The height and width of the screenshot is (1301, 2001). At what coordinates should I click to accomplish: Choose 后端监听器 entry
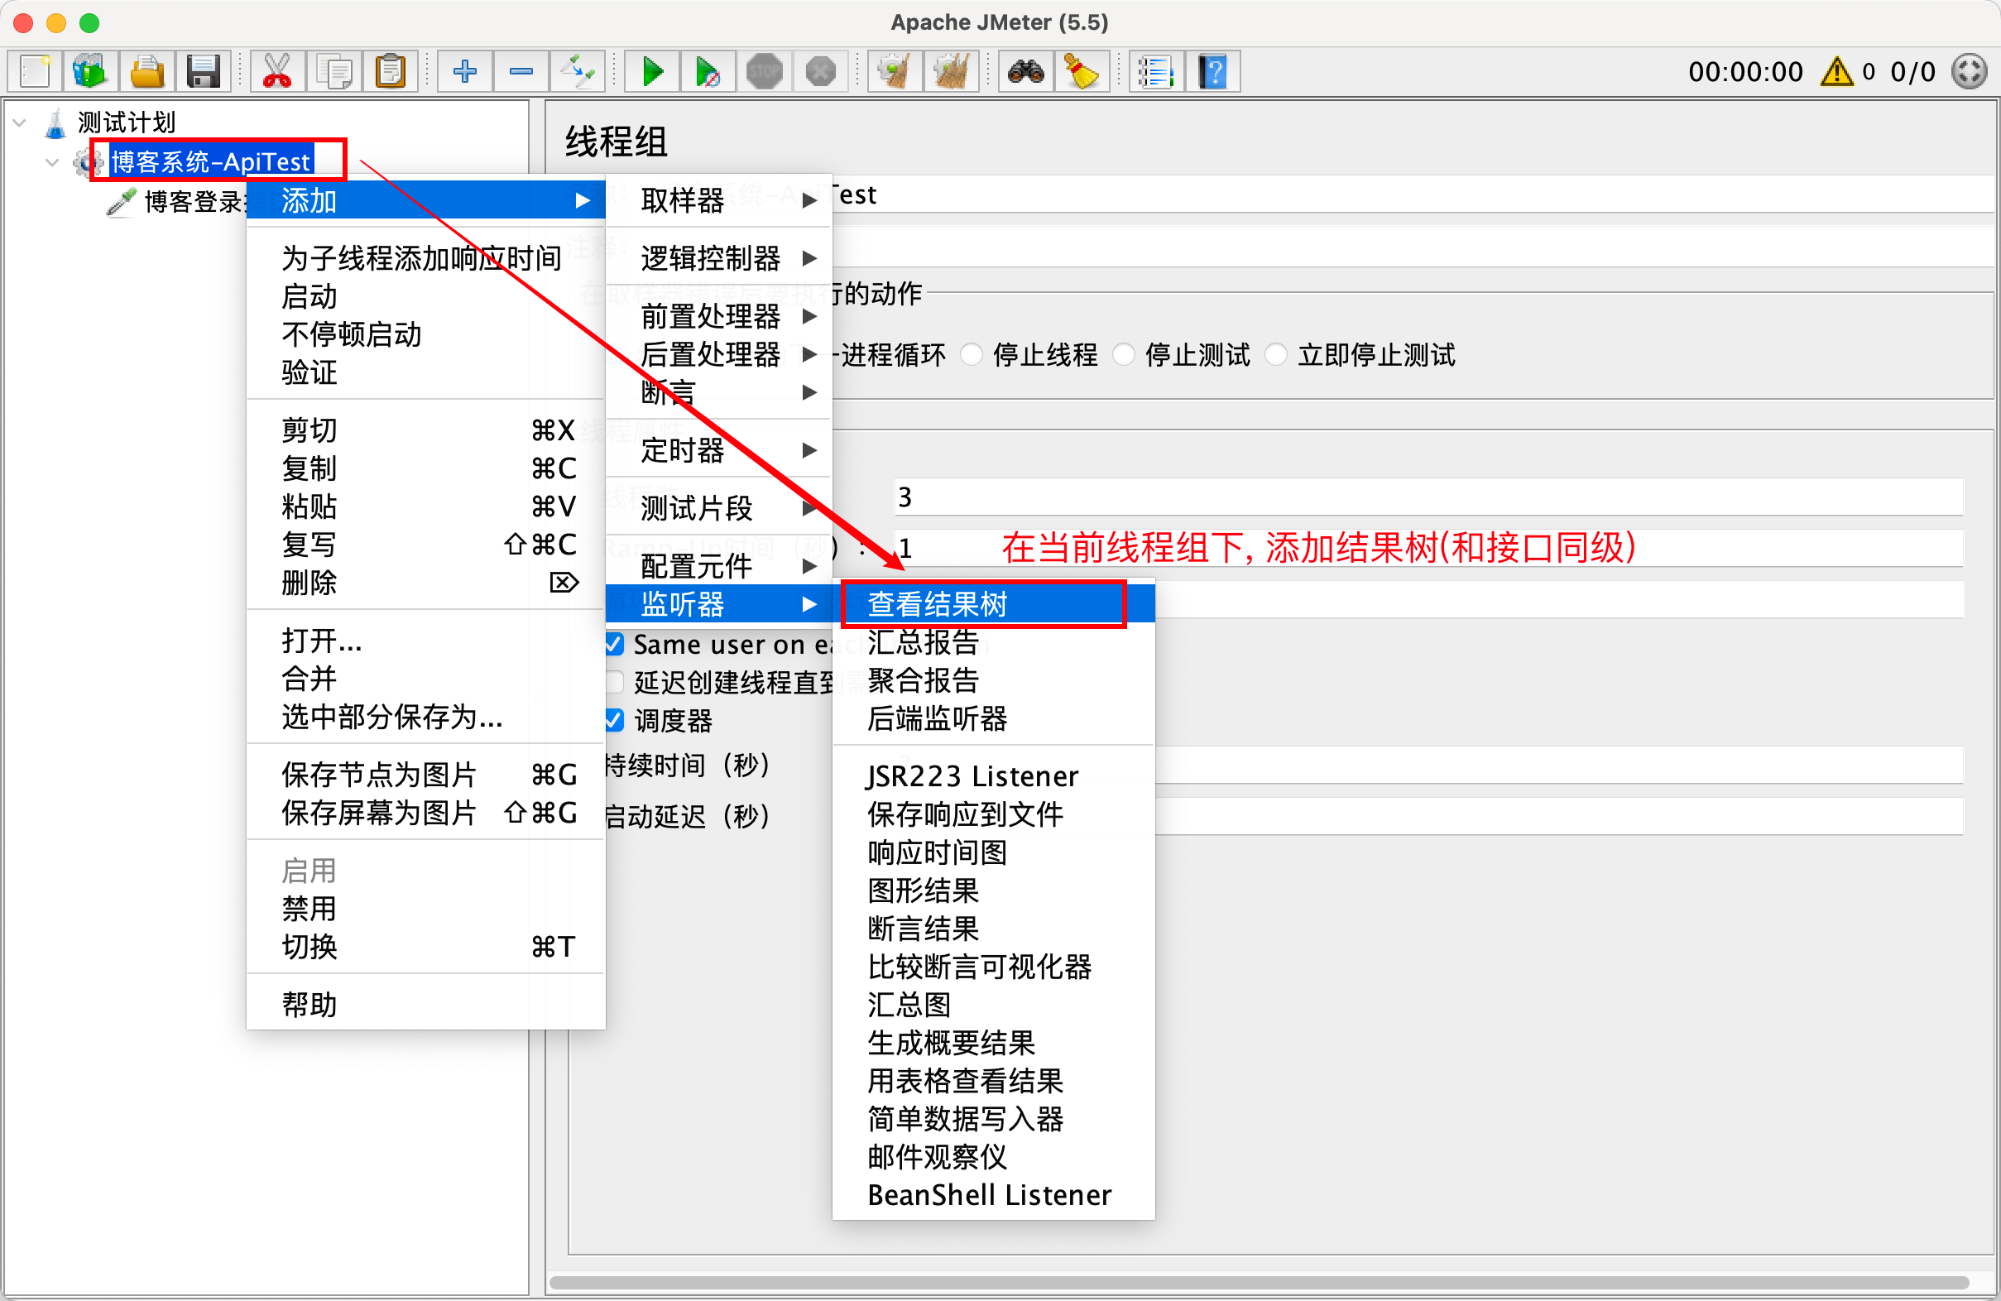click(x=994, y=719)
